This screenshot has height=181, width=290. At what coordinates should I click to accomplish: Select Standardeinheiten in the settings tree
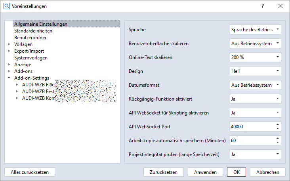(x=33, y=31)
